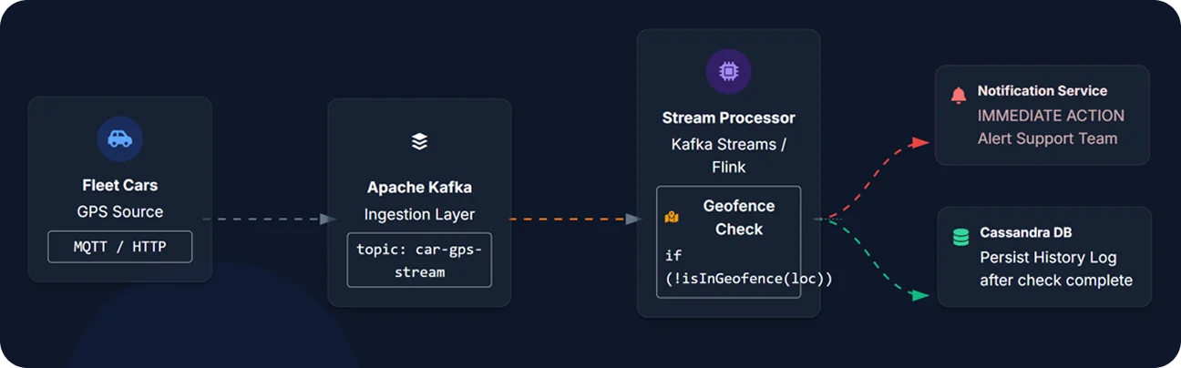
Task: Click the IMMEDIATE ACTION text
Action: pyautogui.click(x=1051, y=116)
